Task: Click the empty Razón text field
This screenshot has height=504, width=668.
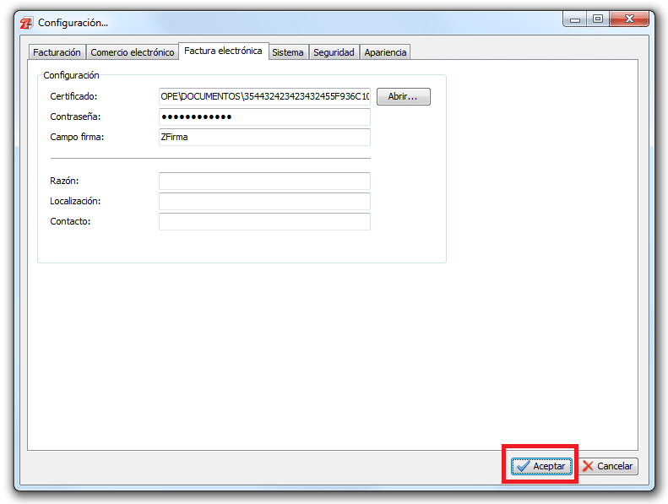Action: (264, 181)
